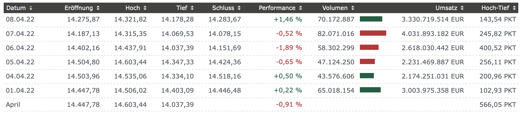The width and height of the screenshot is (522, 115).
Task: Sort table by Eröffnung arrows icon
Action: tap(98, 8)
